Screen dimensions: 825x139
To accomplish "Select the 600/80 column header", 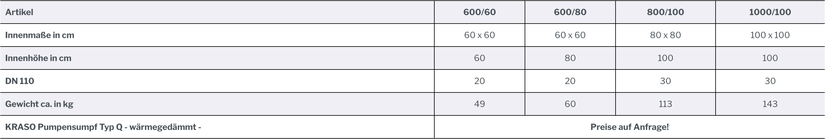I will (570, 12).
